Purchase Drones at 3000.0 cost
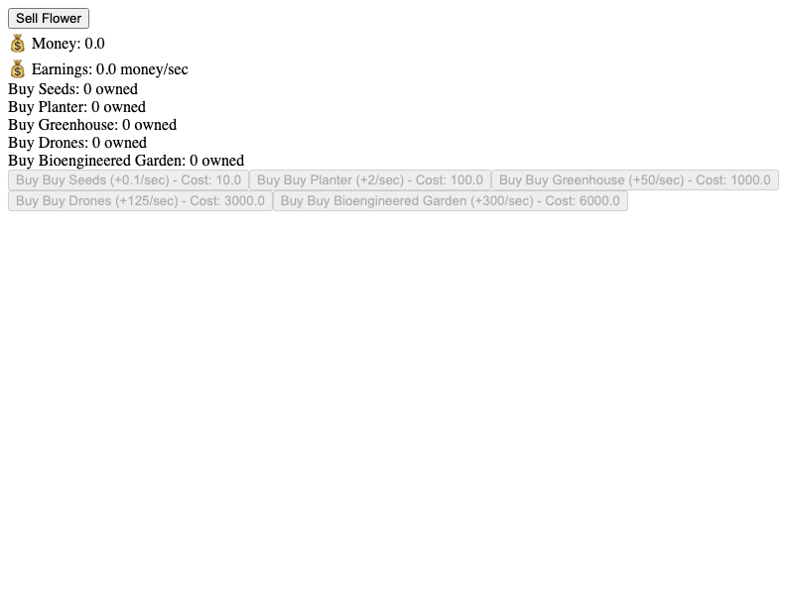 pos(140,201)
